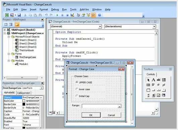Open Project Explorer from the toolbar
The image size is (178, 130).
(78, 15)
